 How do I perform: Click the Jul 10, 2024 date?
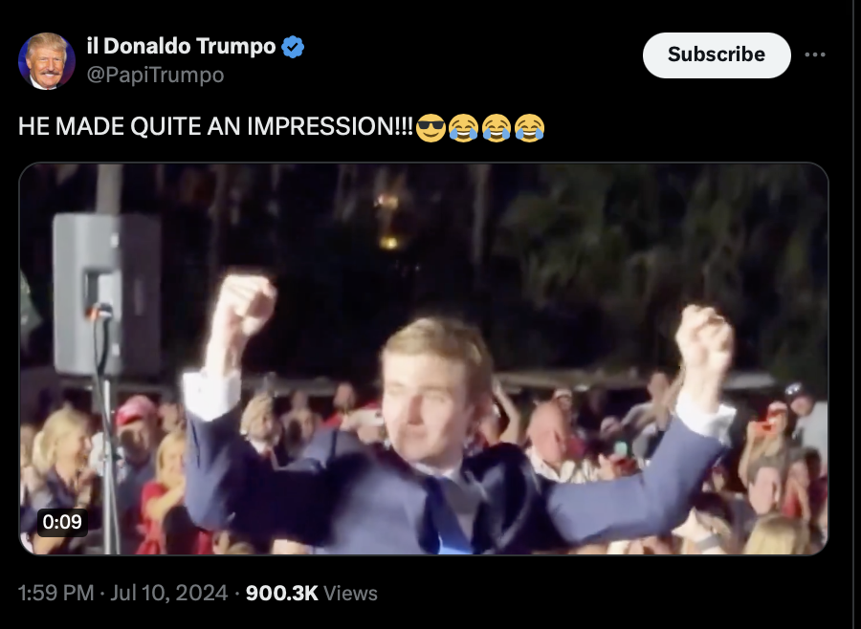coord(168,593)
